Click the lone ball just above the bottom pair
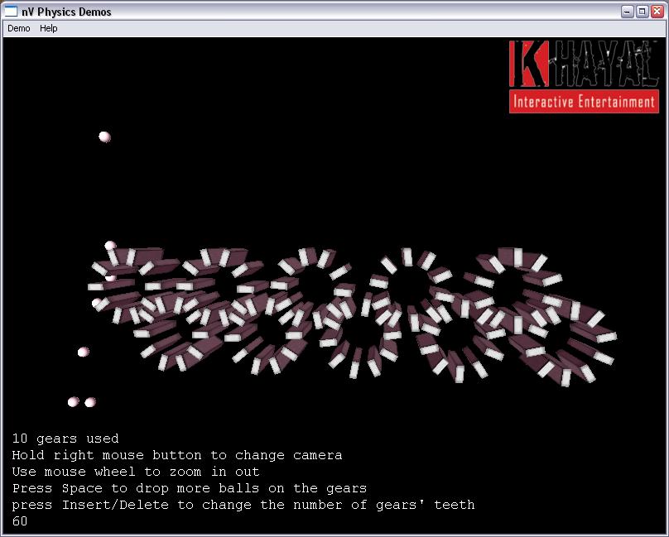The height and width of the screenshot is (537, 669). point(83,352)
